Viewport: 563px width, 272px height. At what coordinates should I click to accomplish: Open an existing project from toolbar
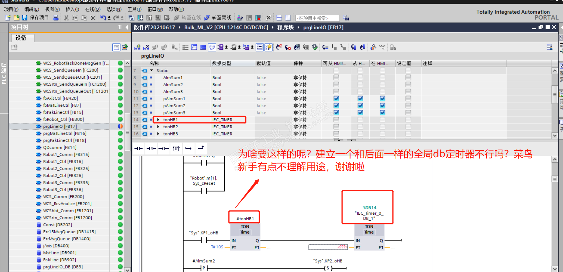(x=16, y=18)
